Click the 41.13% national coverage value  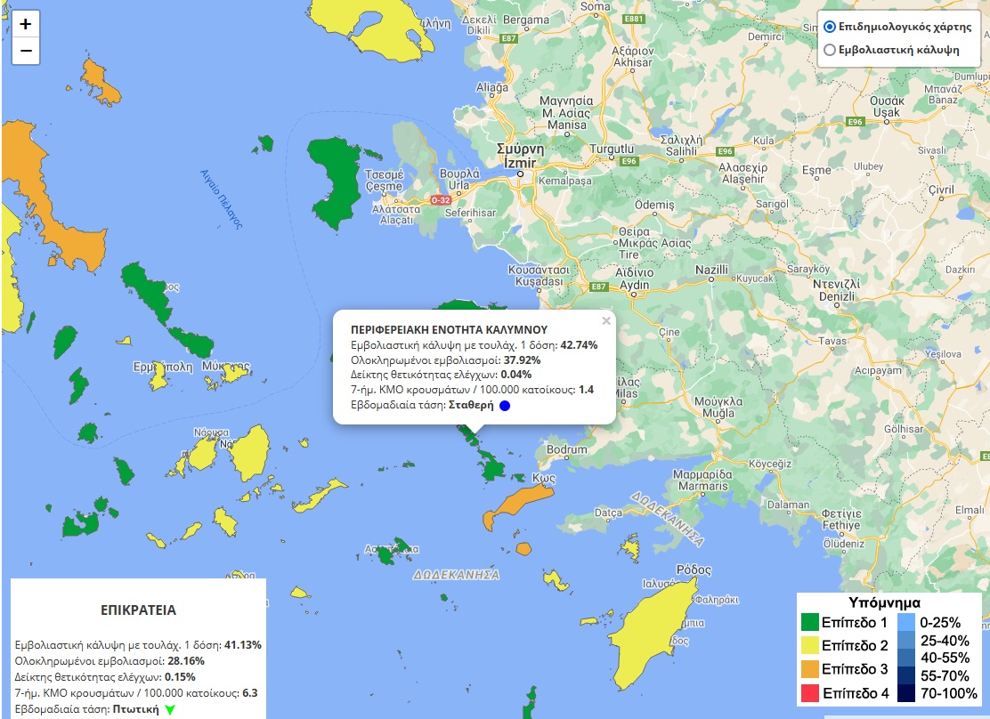point(243,645)
